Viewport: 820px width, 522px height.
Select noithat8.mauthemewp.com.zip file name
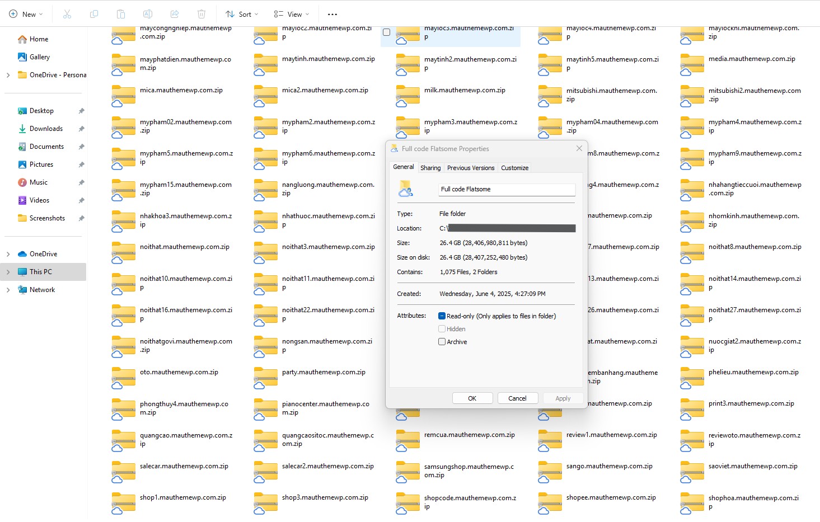(x=755, y=247)
